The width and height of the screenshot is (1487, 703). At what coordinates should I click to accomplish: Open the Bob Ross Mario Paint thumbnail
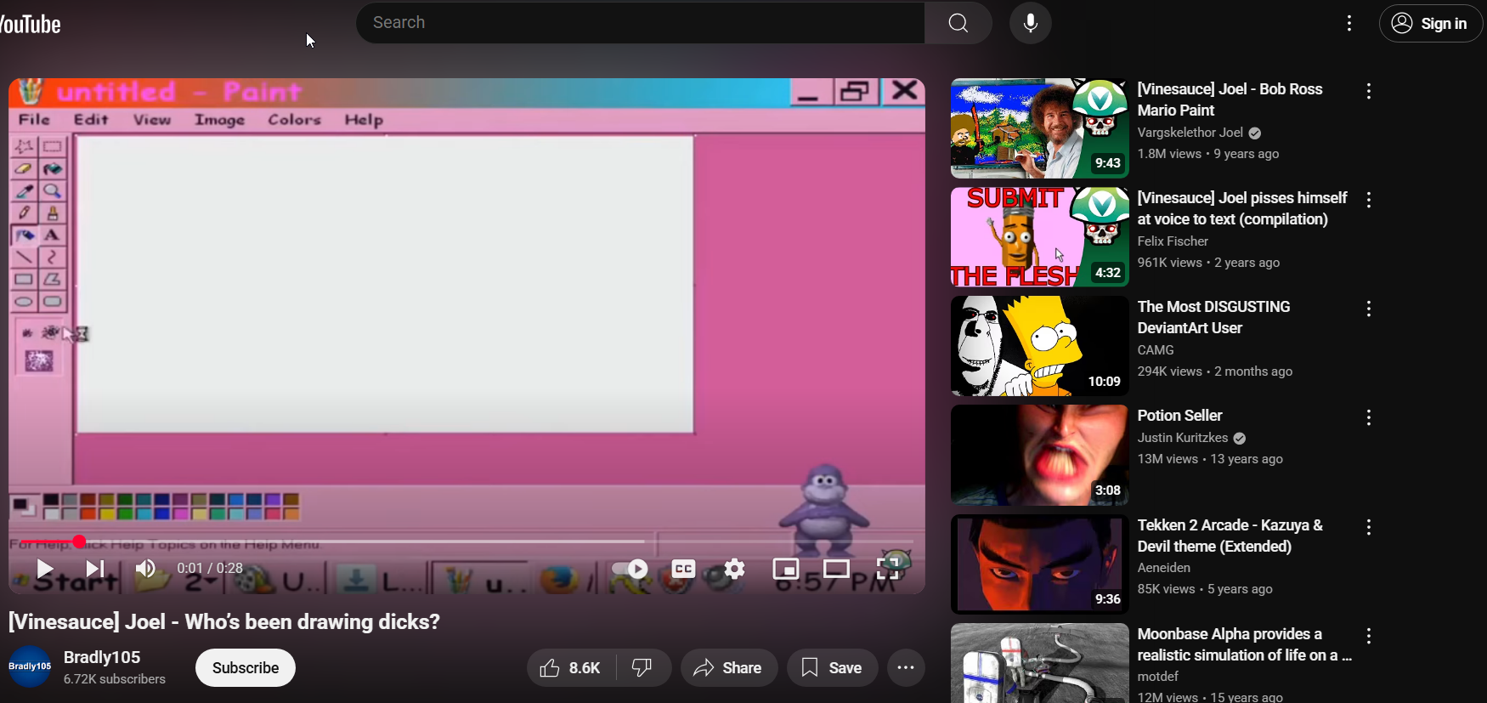1040,128
